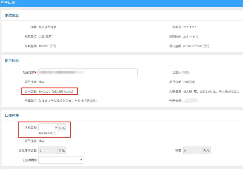The width and height of the screenshot is (243, 170).
Task: Click the 对冲号 value 20211117
Action: pyautogui.click(x=189, y=27)
